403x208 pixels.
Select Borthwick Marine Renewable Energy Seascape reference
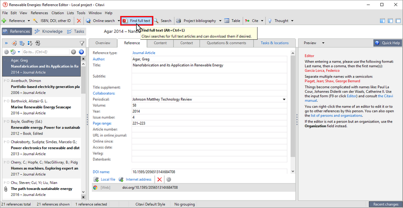(x=41, y=107)
